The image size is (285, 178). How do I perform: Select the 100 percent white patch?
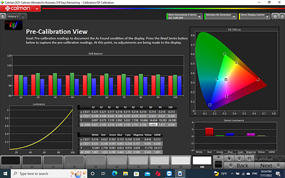pos(202,162)
